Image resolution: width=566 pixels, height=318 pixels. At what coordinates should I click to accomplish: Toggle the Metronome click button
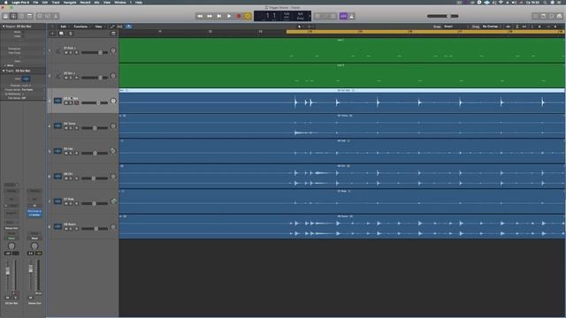[x=352, y=16]
